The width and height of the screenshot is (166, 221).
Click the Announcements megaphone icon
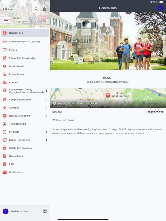point(5,41)
